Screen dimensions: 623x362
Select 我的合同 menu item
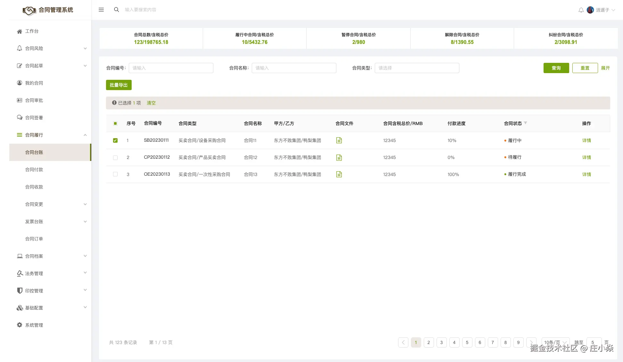tap(34, 83)
